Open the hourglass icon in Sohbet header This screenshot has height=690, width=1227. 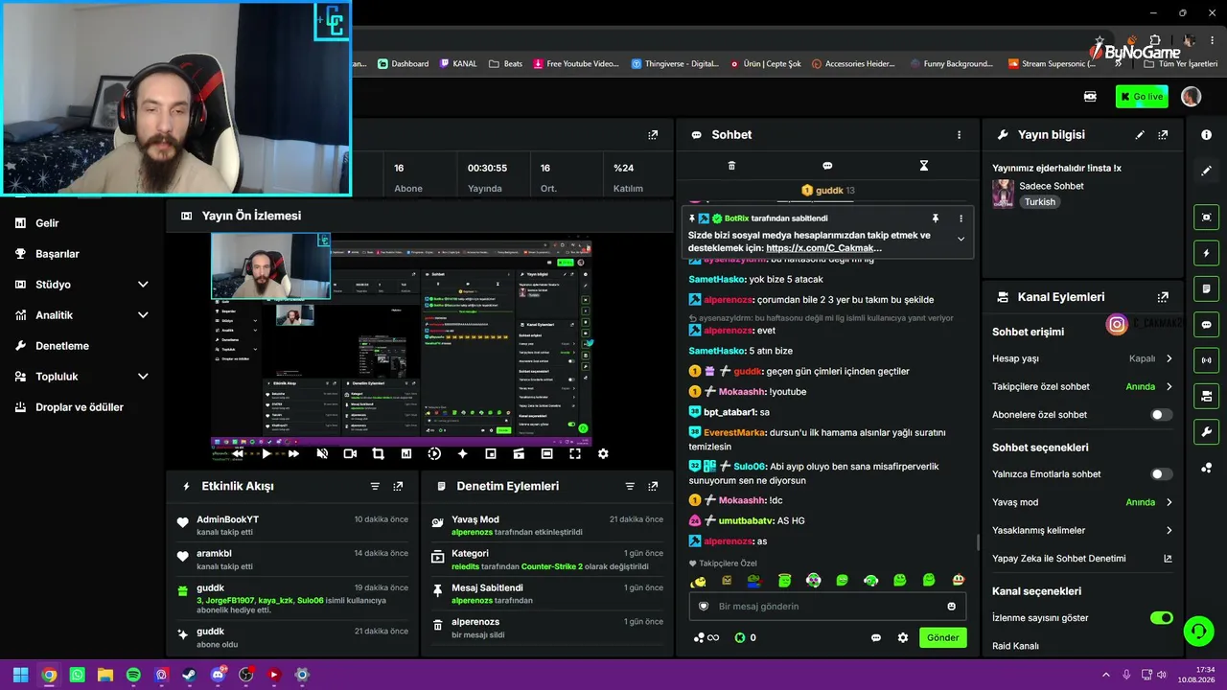924,166
